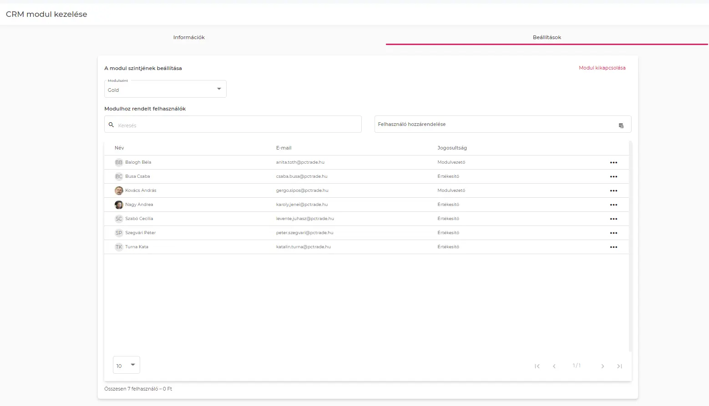Click the user assignment list icon

(621, 125)
